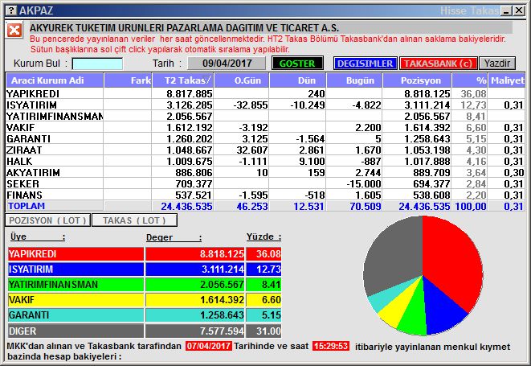Click T2 Takas value 8.817.885

pyautogui.click(x=190, y=93)
